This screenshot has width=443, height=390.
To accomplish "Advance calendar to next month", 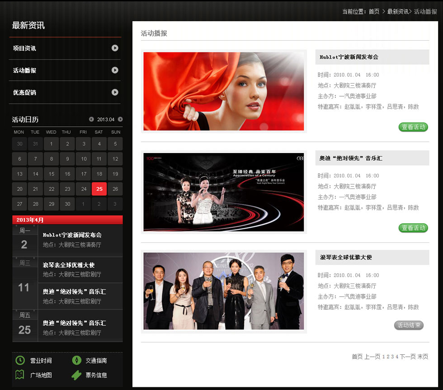I will 120,119.
